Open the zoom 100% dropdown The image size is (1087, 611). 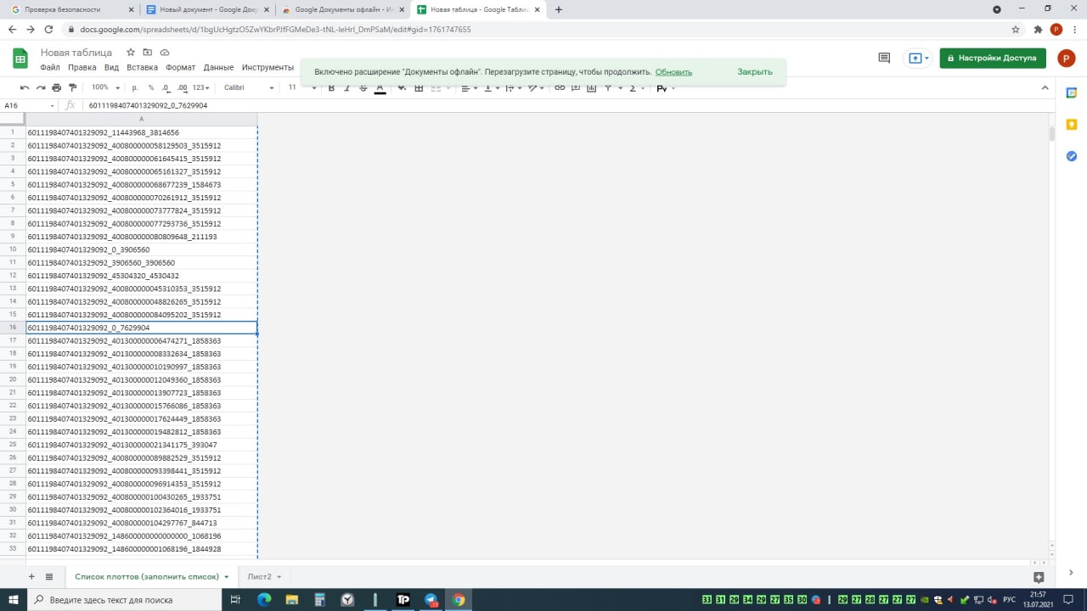coord(106,87)
